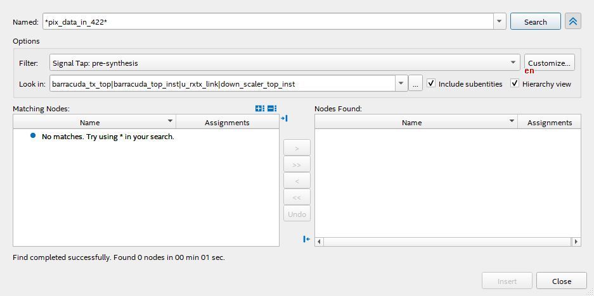594x296 pixels.
Task: Click the Assignments column header in Nodes Found
Action: coord(549,122)
